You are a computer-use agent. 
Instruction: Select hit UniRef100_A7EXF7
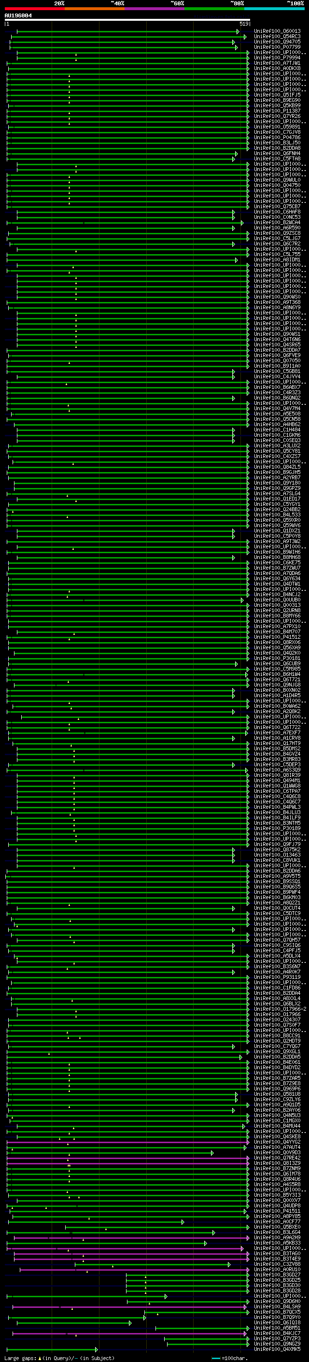tap(277, 733)
